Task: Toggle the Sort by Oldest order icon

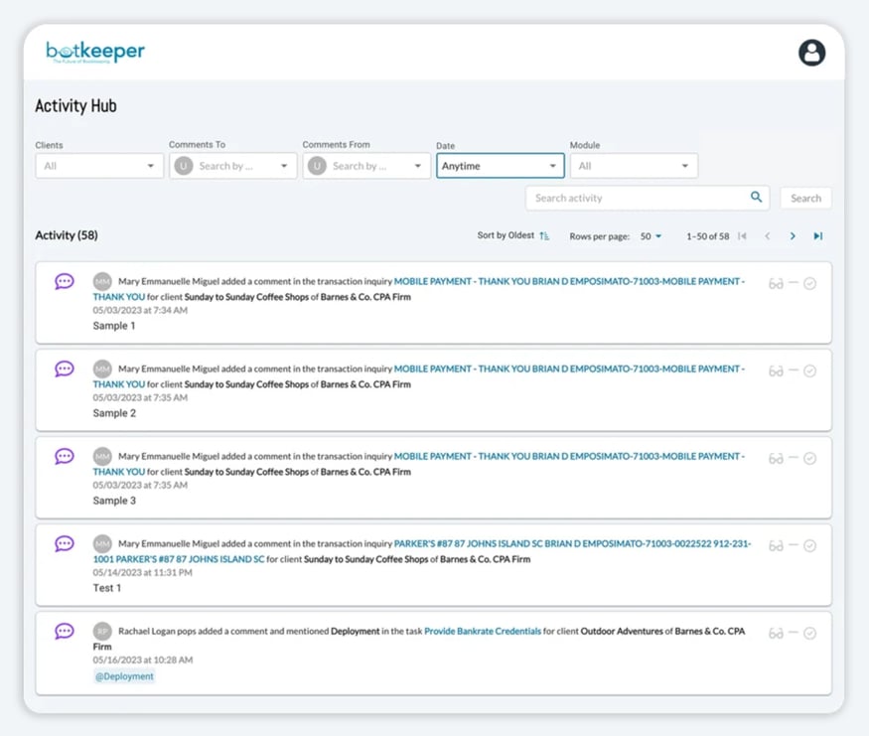Action: tap(544, 236)
